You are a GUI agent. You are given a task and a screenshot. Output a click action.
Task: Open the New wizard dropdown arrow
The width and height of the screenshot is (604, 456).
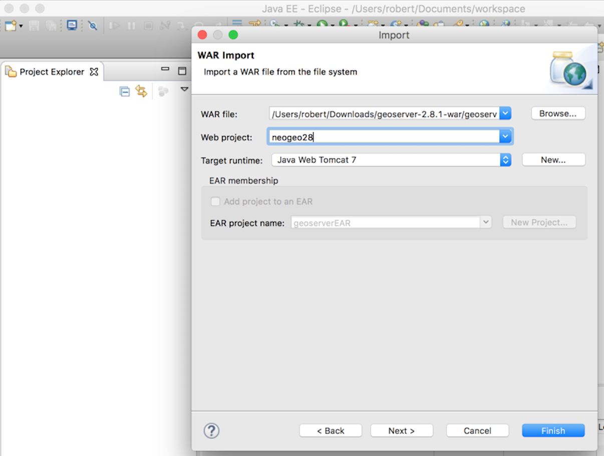(x=21, y=26)
